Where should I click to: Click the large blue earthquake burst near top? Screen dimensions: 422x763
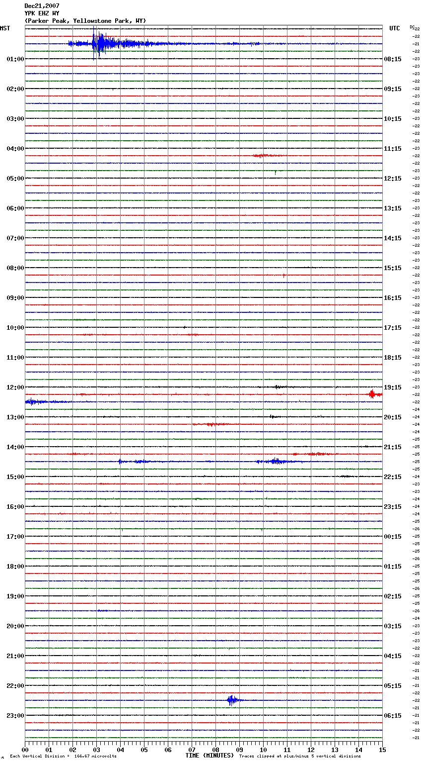tap(102, 43)
